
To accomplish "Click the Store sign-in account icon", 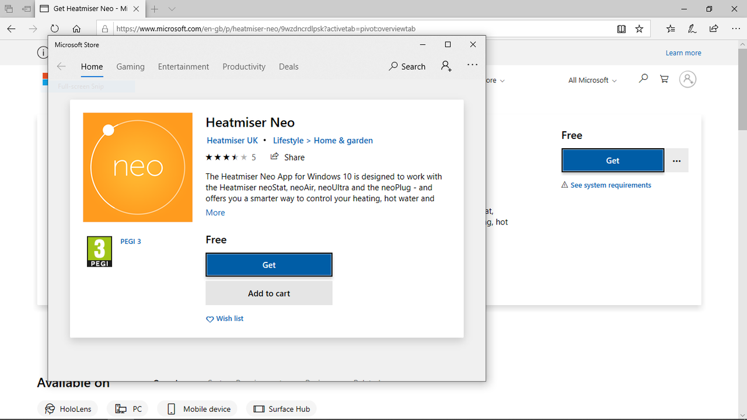I will pyautogui.click(x=446, y=66).
